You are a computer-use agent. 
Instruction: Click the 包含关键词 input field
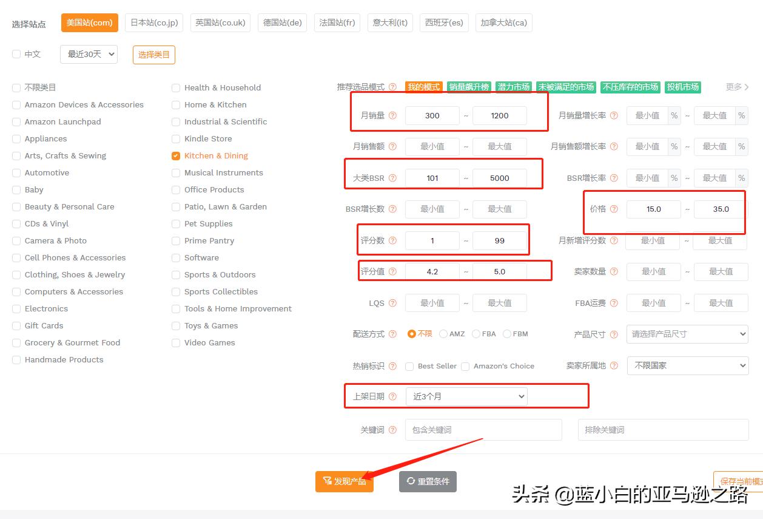483,430
